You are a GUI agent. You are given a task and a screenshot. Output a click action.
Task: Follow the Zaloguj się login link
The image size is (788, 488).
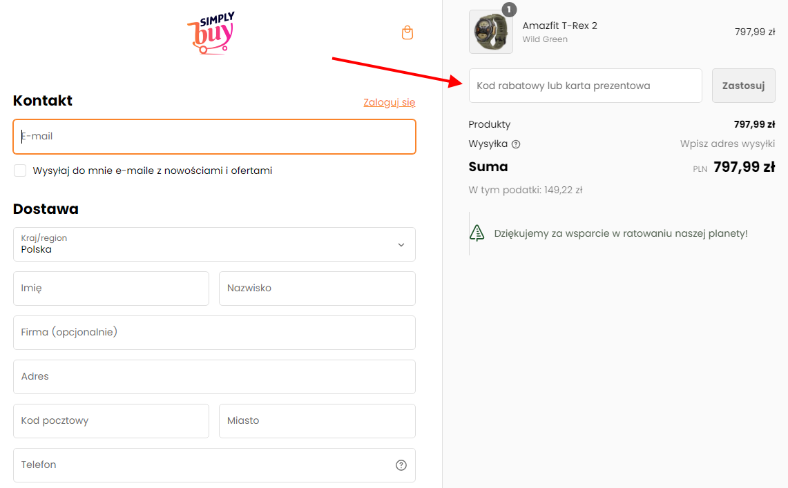(x=389, y=102)
